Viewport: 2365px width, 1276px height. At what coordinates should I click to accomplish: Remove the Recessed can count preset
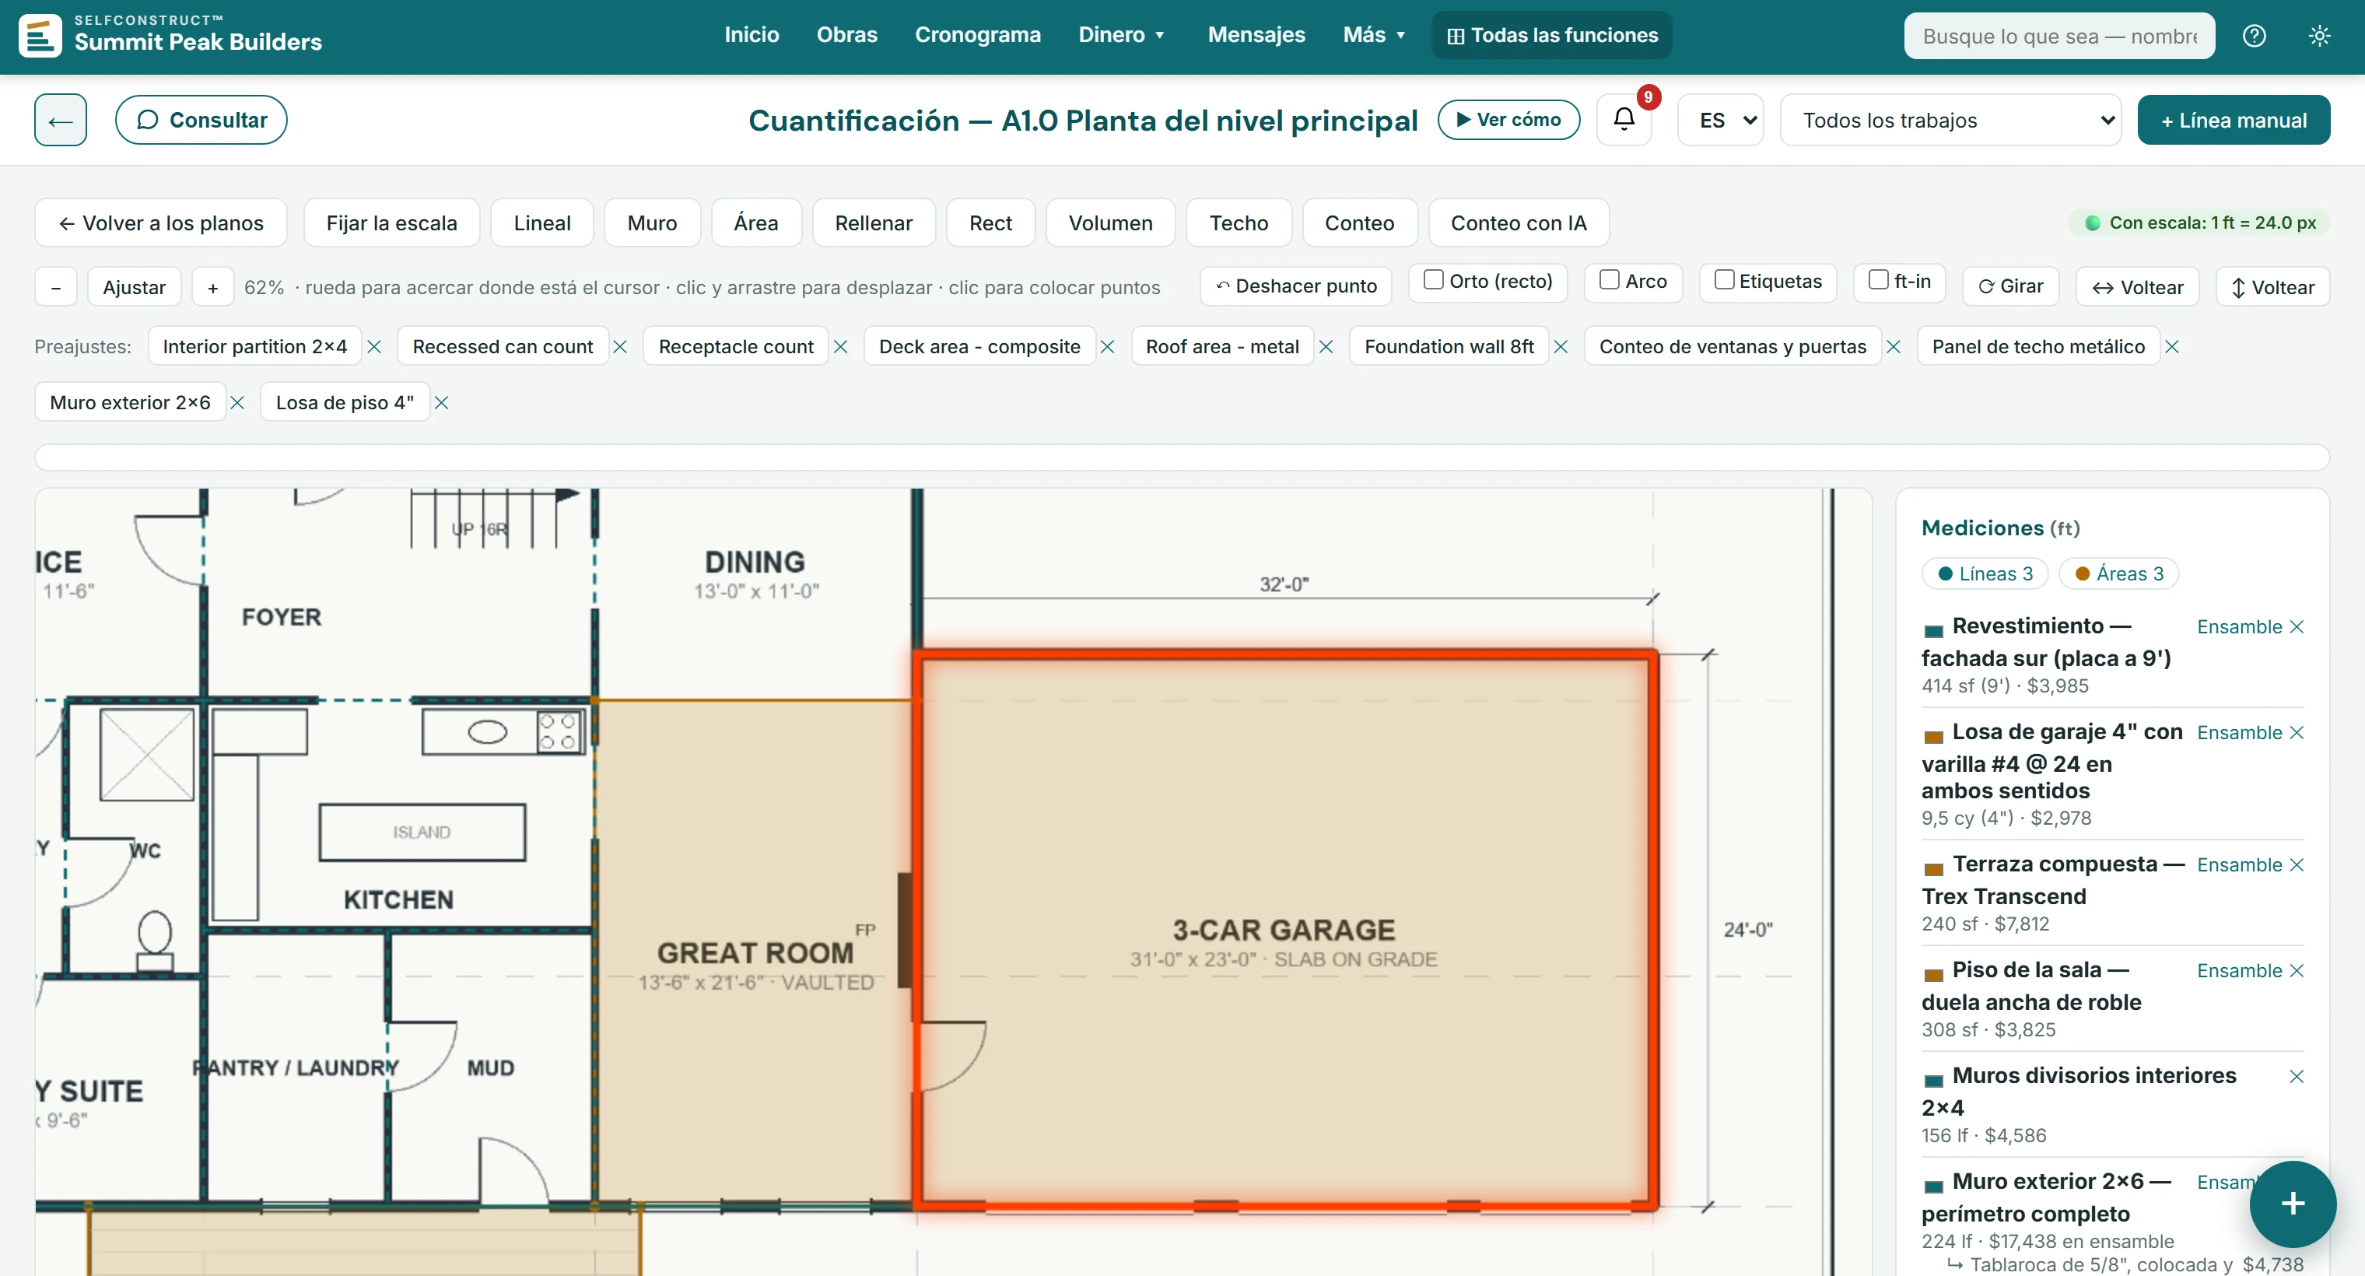pos(621,346)
